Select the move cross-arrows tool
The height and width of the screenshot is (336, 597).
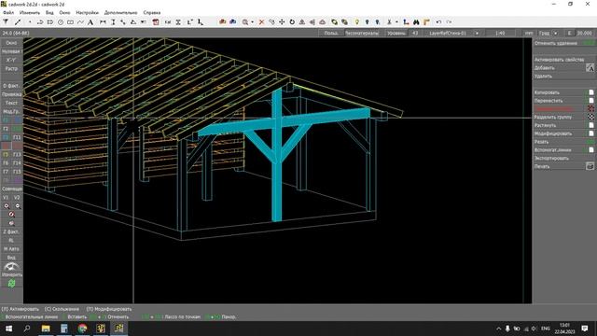pos(282,22)
